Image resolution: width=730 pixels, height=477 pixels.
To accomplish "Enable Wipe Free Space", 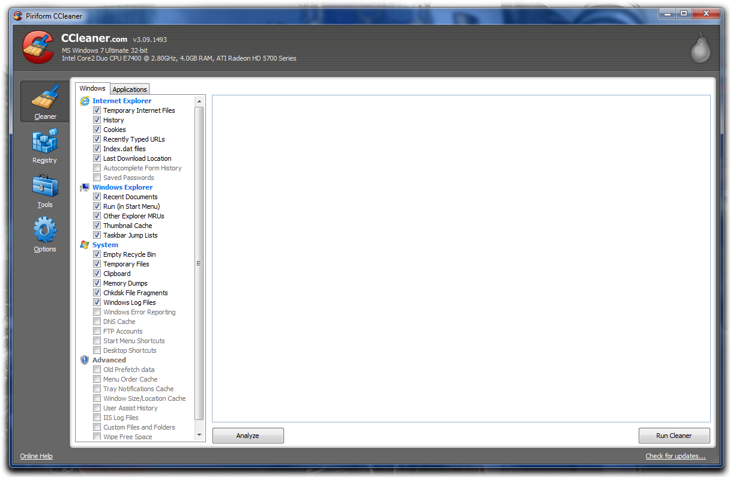I will click(x=97, y=436).
